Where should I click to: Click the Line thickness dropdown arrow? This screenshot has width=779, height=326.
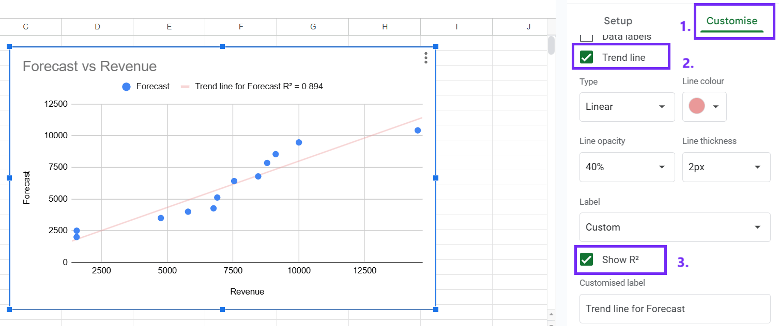[757, 167]
